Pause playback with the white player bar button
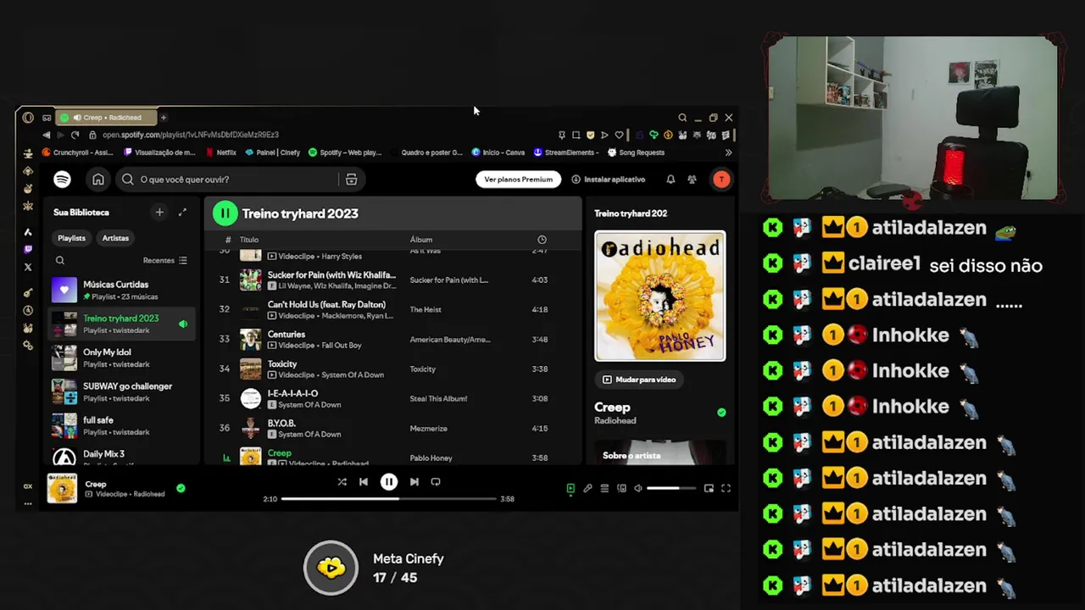This screenshot has height=610, width=1085. (x=388, y=481)
